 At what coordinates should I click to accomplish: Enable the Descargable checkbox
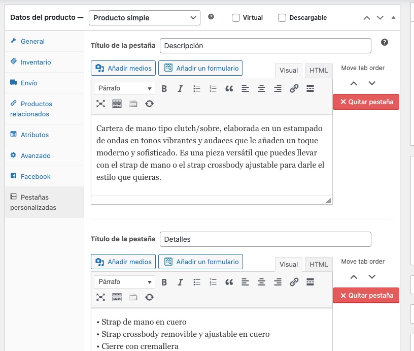282,18
